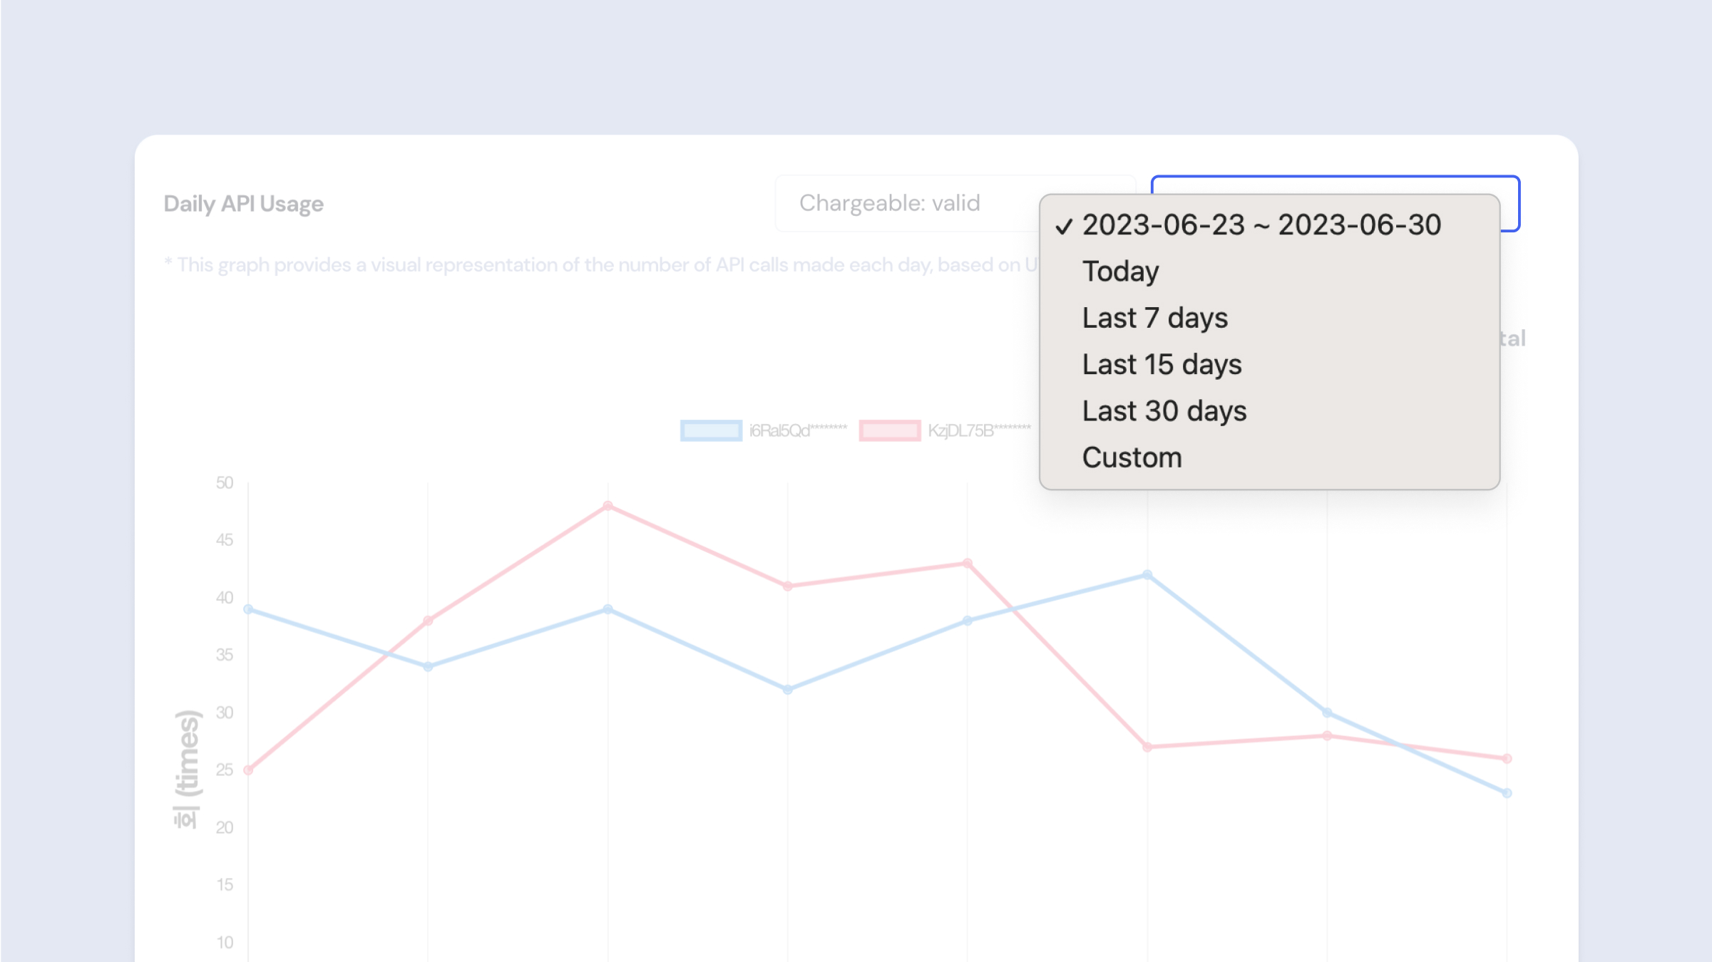1712x962 pixels.
Task: Click the graph description note text
Action: pos(601,265)
